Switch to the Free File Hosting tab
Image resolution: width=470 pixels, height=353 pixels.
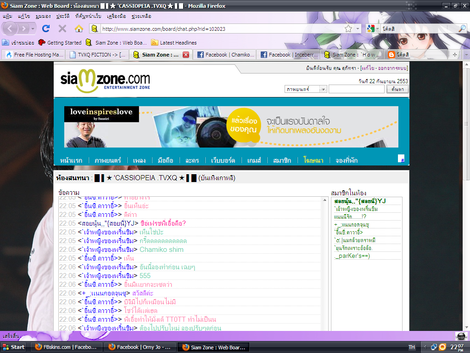pos(34,55)
